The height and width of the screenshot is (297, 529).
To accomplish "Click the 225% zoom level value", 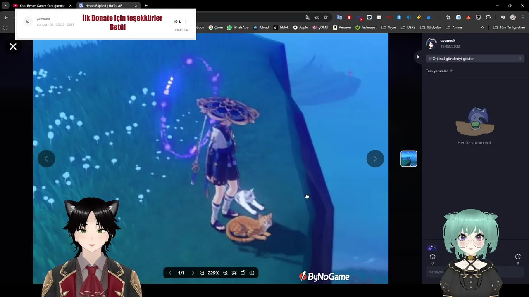I will pyautogui.click(x=213, y=273).
